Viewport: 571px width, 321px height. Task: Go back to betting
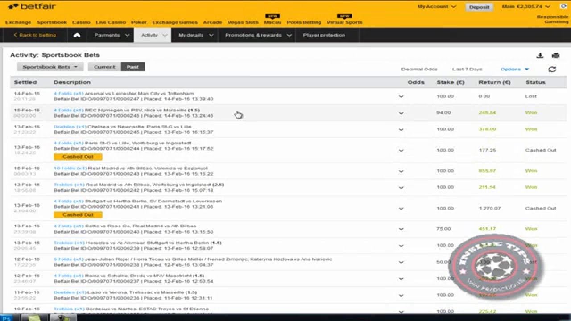pos(35,35)
